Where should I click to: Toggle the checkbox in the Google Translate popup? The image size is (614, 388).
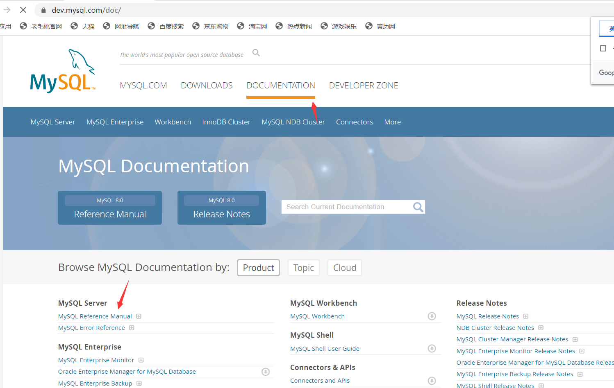click(603, 48)
